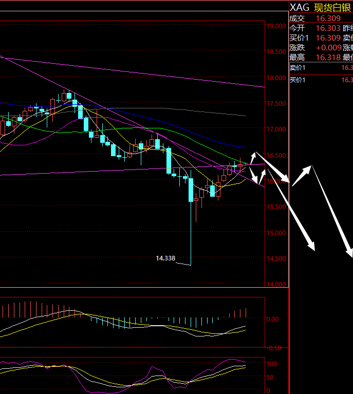Click the 17.000 price axis label
Viewport: 353px width, 394px height.
coord(276,129)
